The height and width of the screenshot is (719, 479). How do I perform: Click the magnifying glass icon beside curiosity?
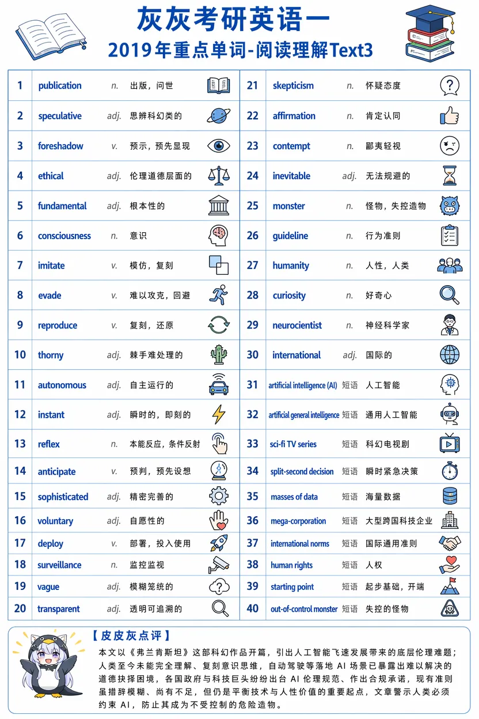click(450, 295)
